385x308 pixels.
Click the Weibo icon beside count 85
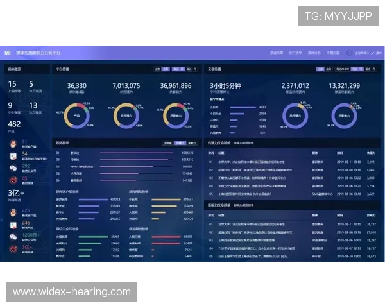click(14, 179)
